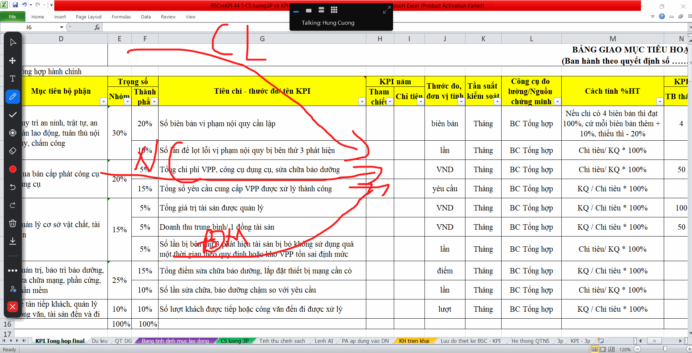Screen dimensions: 692x353
Task: Select the arrow pointer annotation tool
Action: click(x=13, y=43)
